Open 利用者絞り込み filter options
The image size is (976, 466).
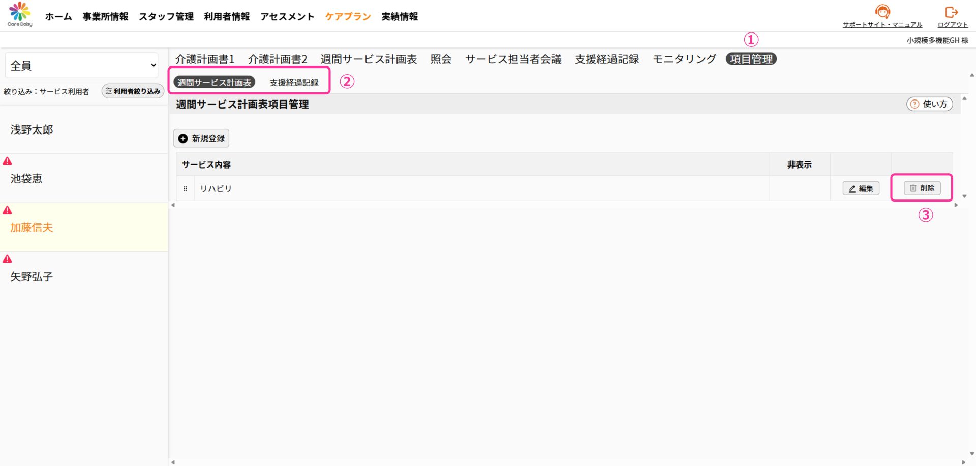133,91
